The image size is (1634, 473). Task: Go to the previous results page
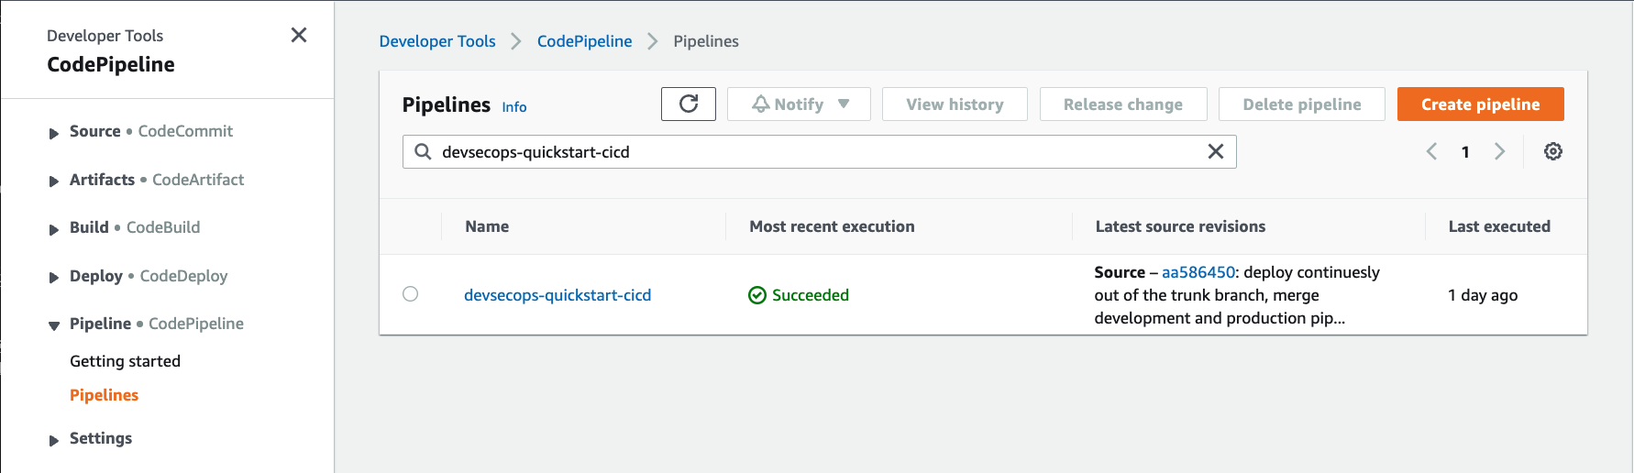point(1431,151)
